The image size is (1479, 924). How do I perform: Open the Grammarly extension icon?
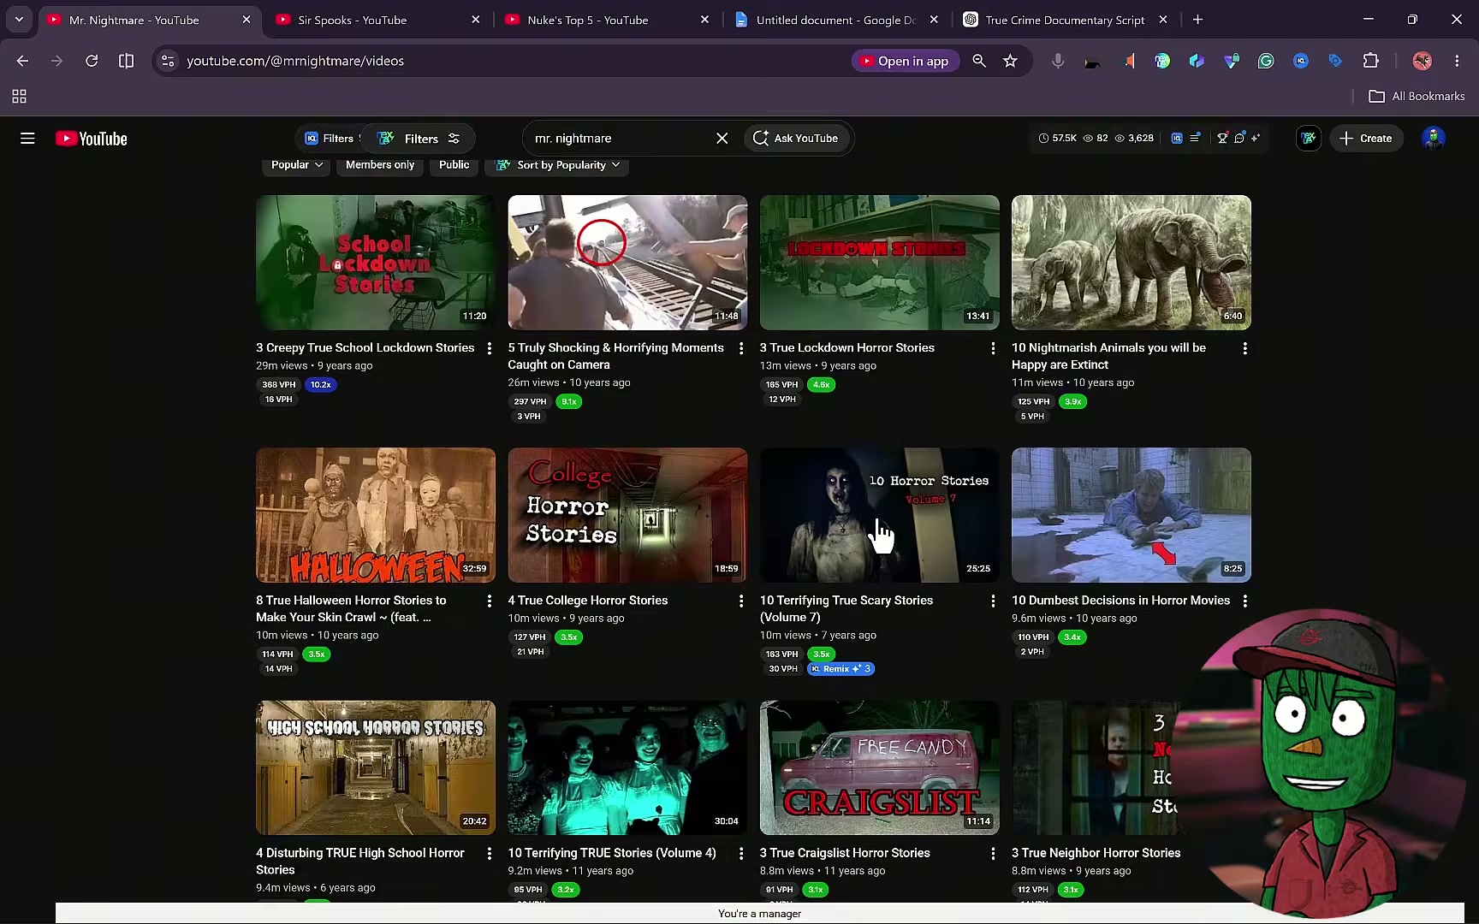(1266, 61)
